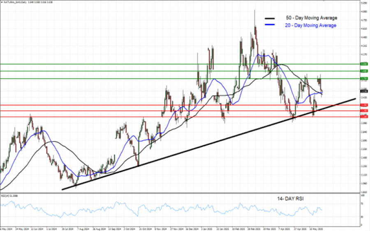Click the bottom red support price tag
The height and width of the screenshot is (231, 370).
[x=364, y=117]
